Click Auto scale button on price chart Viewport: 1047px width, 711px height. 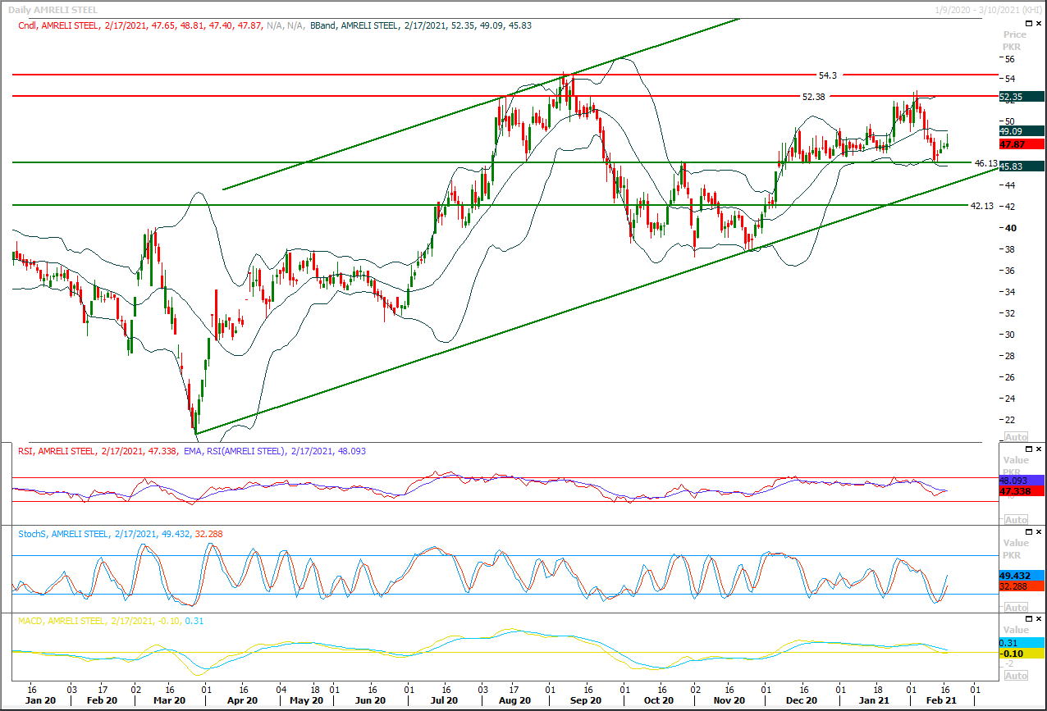point(1016,437)
